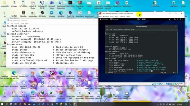Screen dimensions: 190x106
Task: Open the Excel file icon at top right of desktop
Action: point(155,4)
